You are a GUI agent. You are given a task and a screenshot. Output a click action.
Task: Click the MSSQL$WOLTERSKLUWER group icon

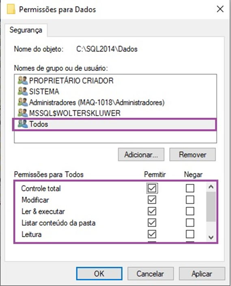(x=23, y=113)
